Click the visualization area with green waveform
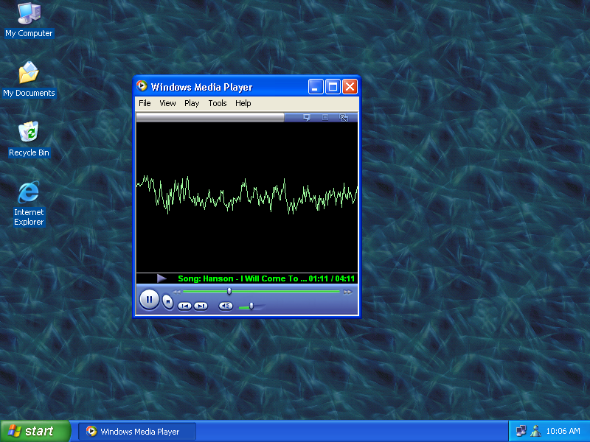 [x=247, y=197]
